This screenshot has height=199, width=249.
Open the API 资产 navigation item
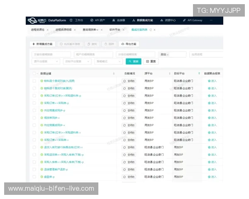coord(98,20)
